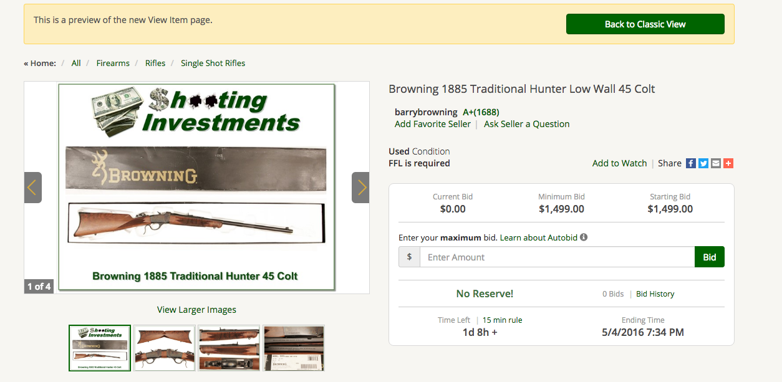The height and width of the screenshot is (382, 782).
Task: Click the 0 Bids text
Action: pyautogui.click(x=613, y=294)
